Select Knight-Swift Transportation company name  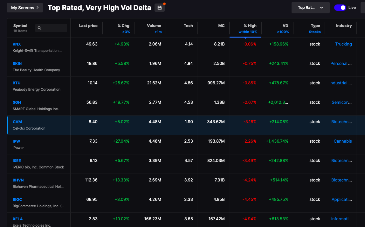(x=38, y=51)
